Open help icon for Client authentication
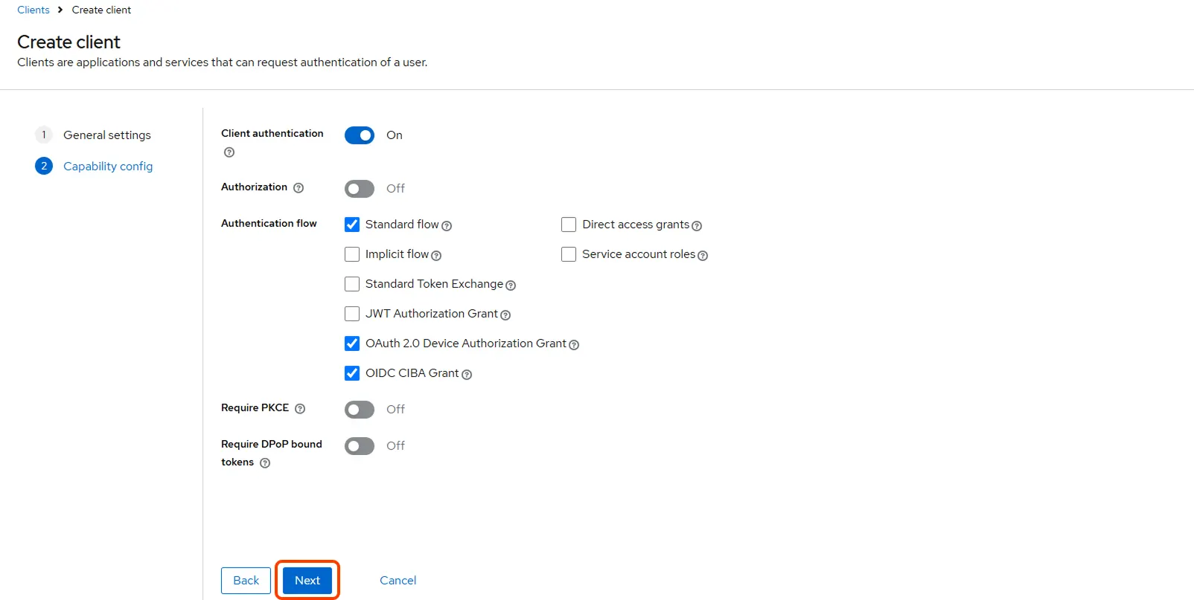 pyautogui.click(x=229, y=152)
